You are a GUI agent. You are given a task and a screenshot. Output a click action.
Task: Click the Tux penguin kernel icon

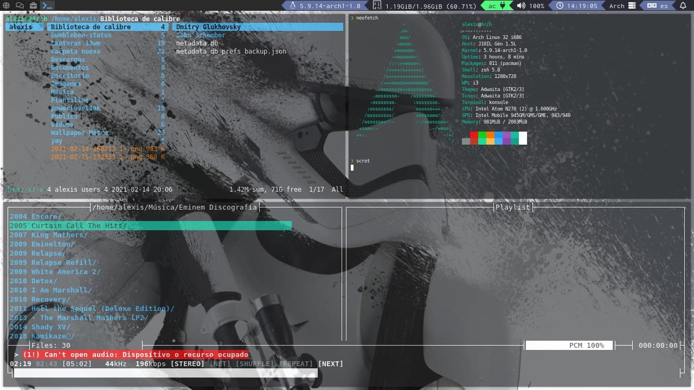(293, 6)
